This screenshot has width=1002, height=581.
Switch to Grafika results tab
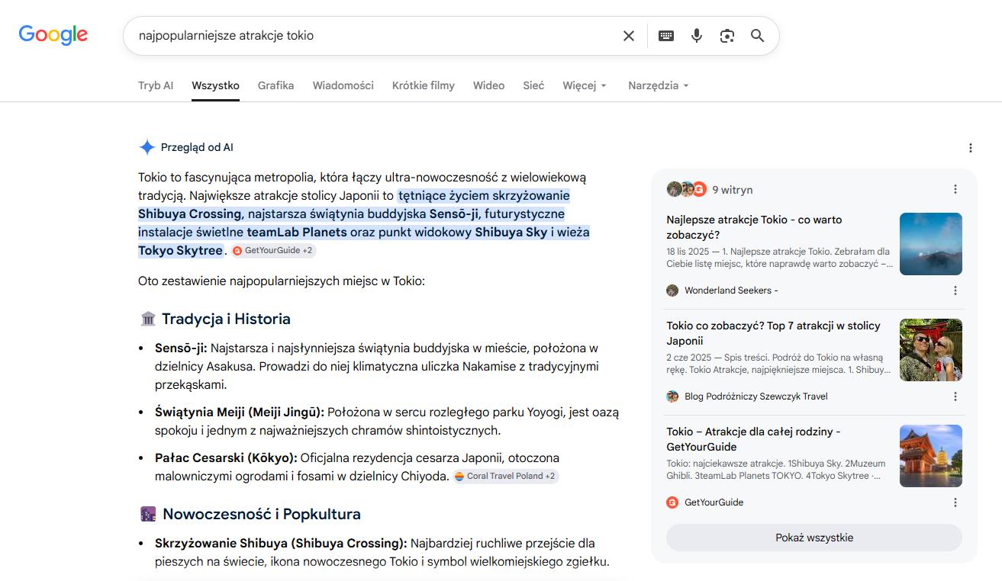(276, 85)
